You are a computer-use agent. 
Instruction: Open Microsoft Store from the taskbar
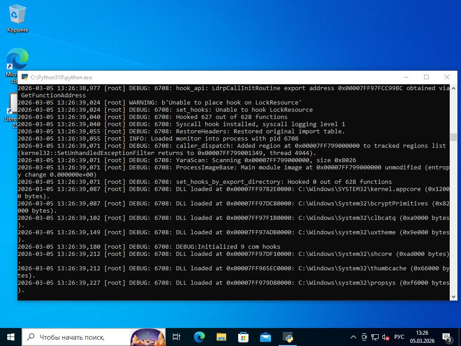click(243, 337)
